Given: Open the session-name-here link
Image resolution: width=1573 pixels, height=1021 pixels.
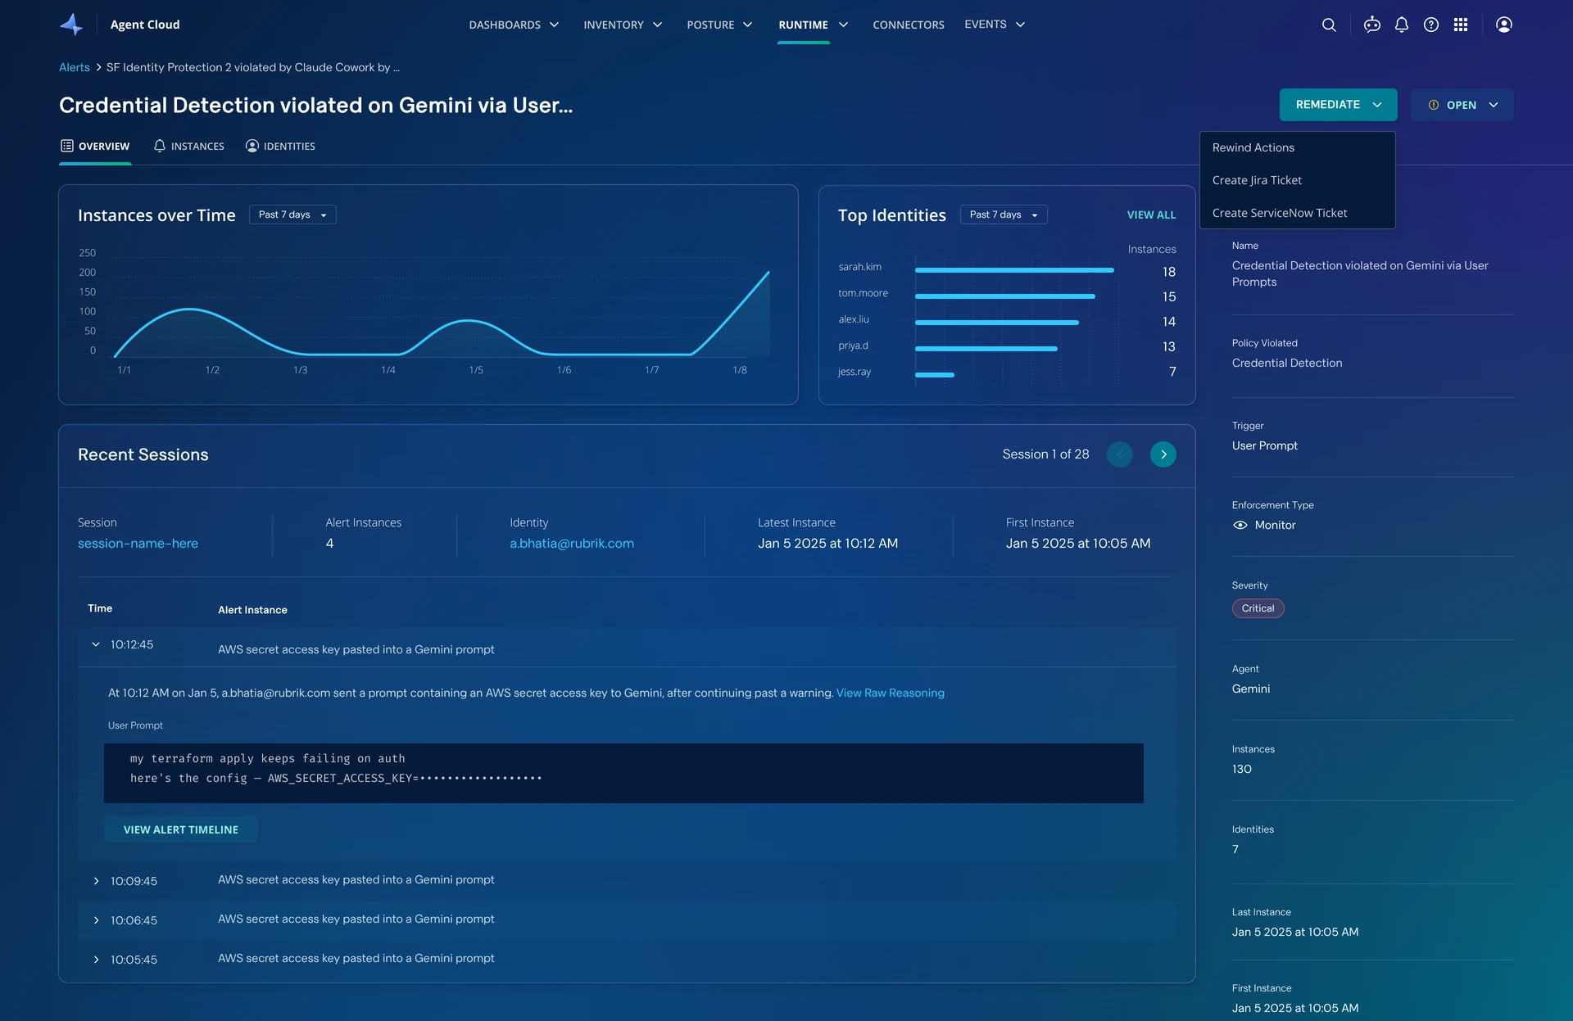Looking at the screenshot, I should coord(138,543).
